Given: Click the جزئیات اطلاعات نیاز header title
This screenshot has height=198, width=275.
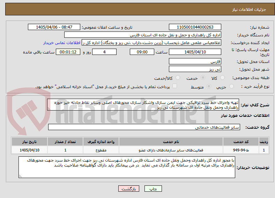Looking at the screenshot, I should coord(249,9).
